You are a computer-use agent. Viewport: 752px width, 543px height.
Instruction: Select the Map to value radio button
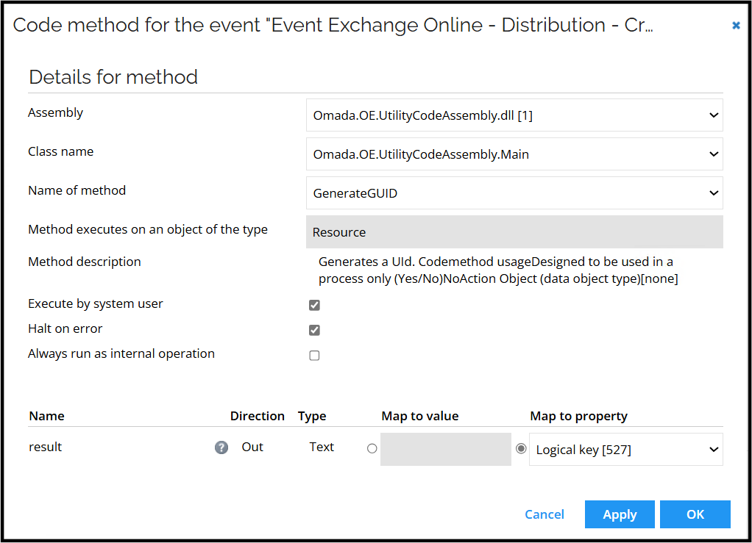point(372,448)
